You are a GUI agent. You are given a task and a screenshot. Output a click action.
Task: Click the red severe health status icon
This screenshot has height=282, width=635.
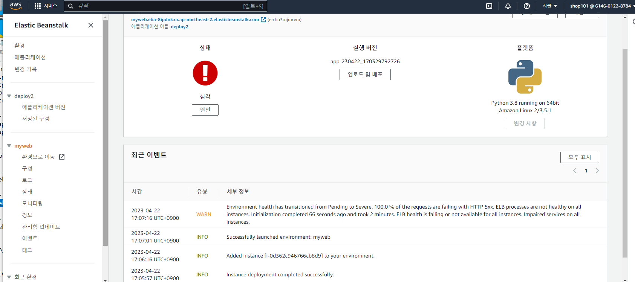[x=205, y=73]
